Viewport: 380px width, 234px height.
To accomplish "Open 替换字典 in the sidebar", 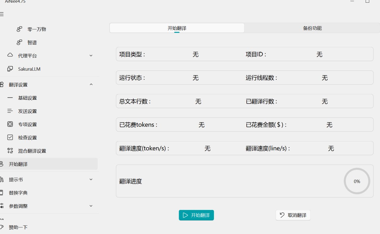I will pos(18,193).
